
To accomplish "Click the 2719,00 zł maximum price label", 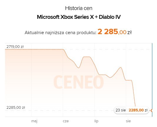I will point(15,47).
